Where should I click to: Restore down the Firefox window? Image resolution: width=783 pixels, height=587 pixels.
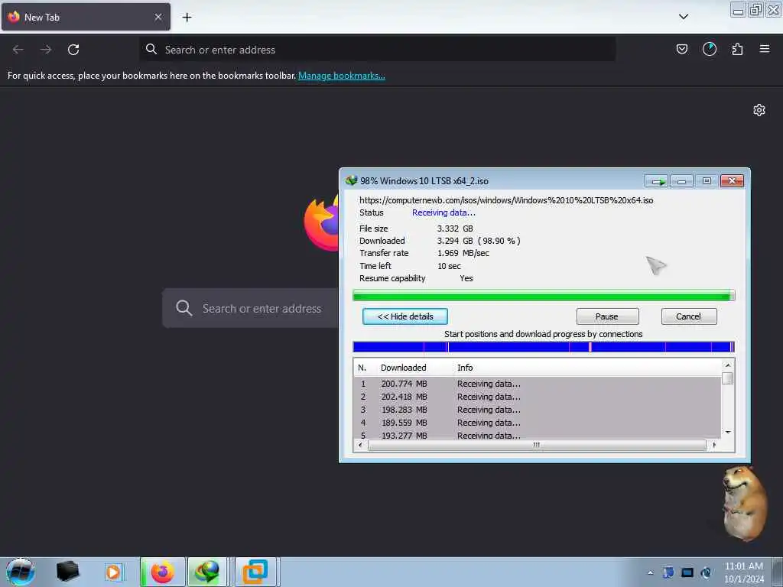click(x=755, y=10)
